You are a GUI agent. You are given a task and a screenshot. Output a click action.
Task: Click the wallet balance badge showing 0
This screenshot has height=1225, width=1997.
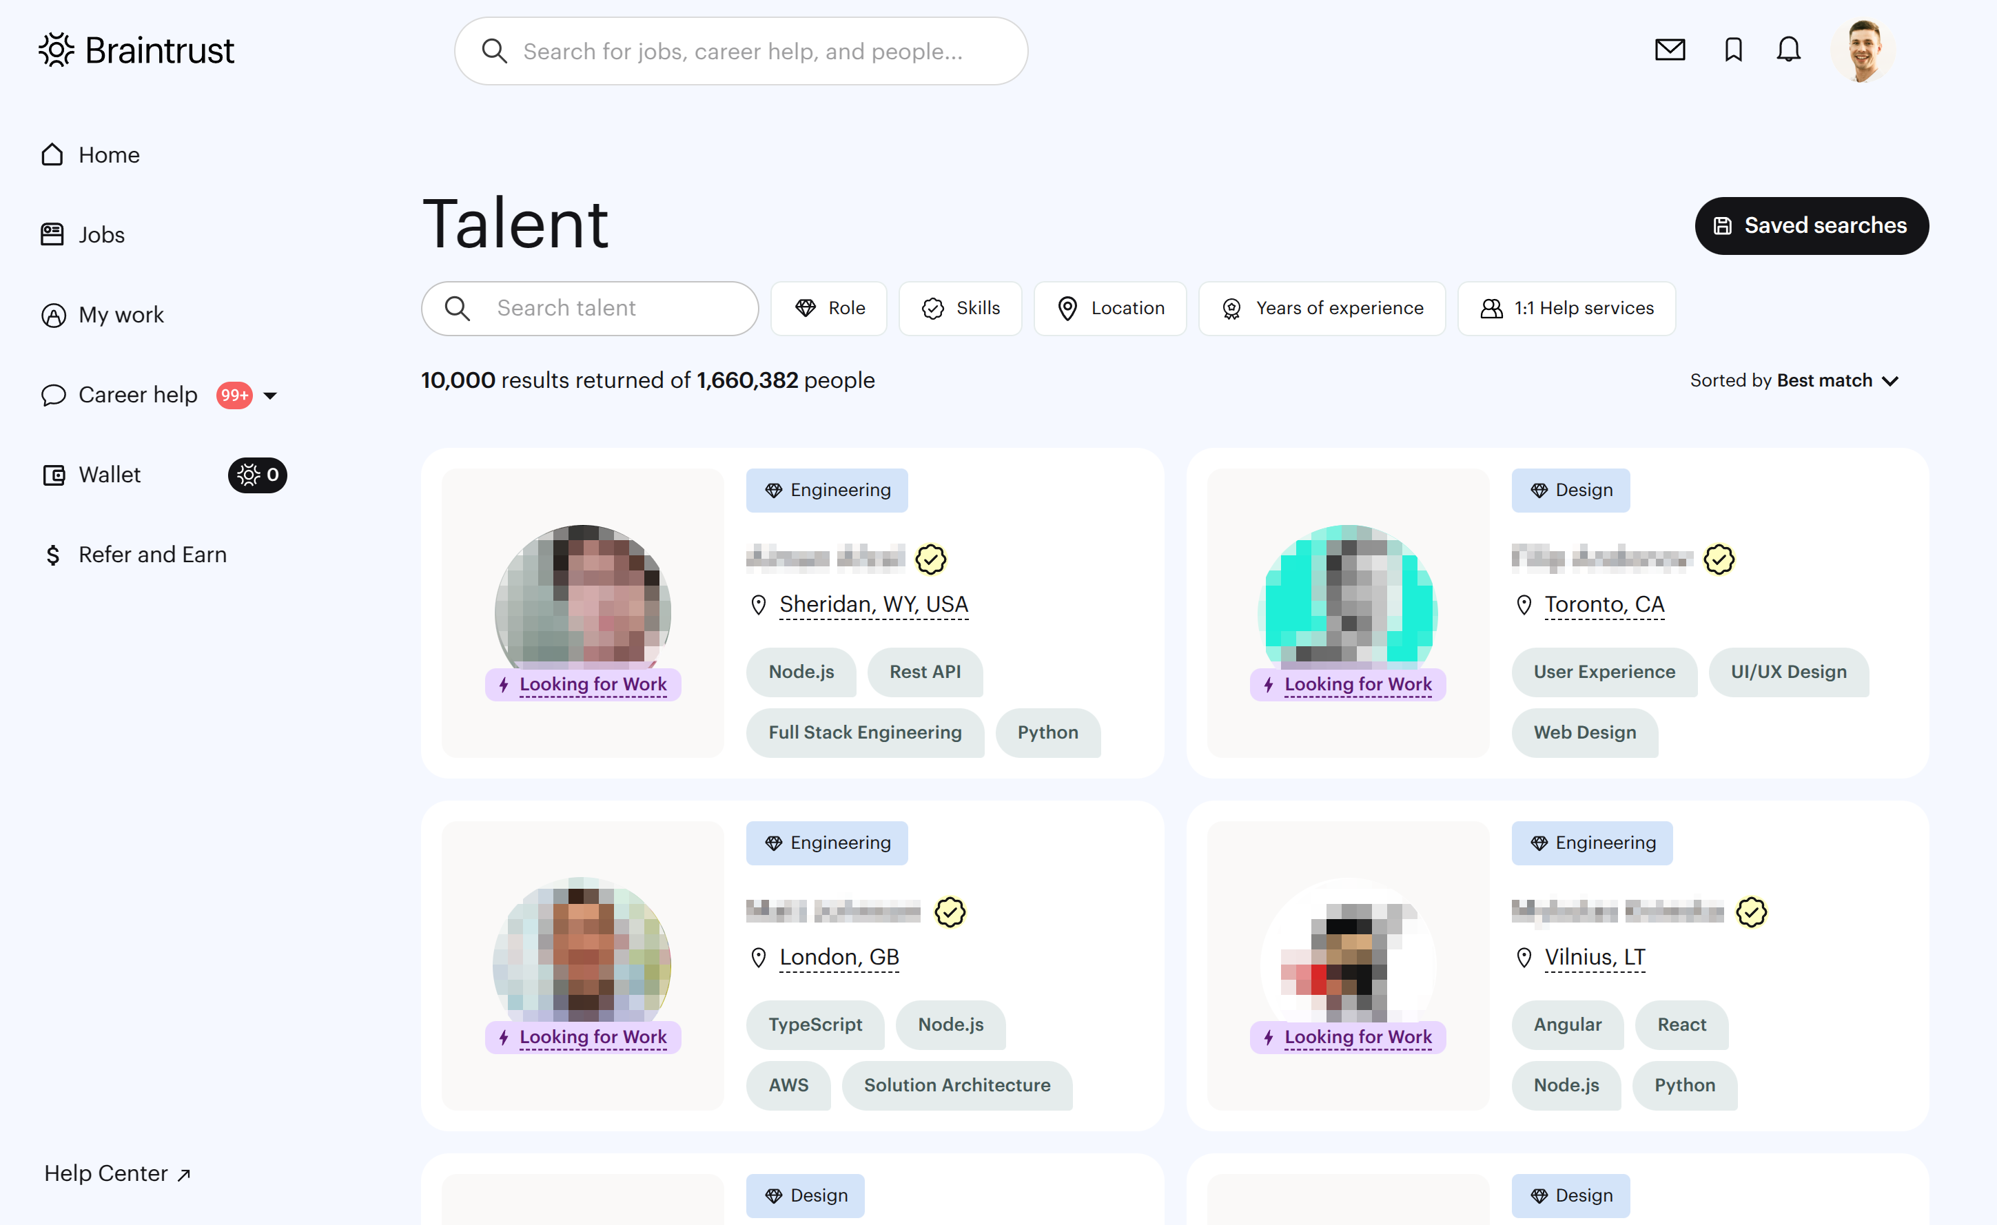[x=257, y=475]
